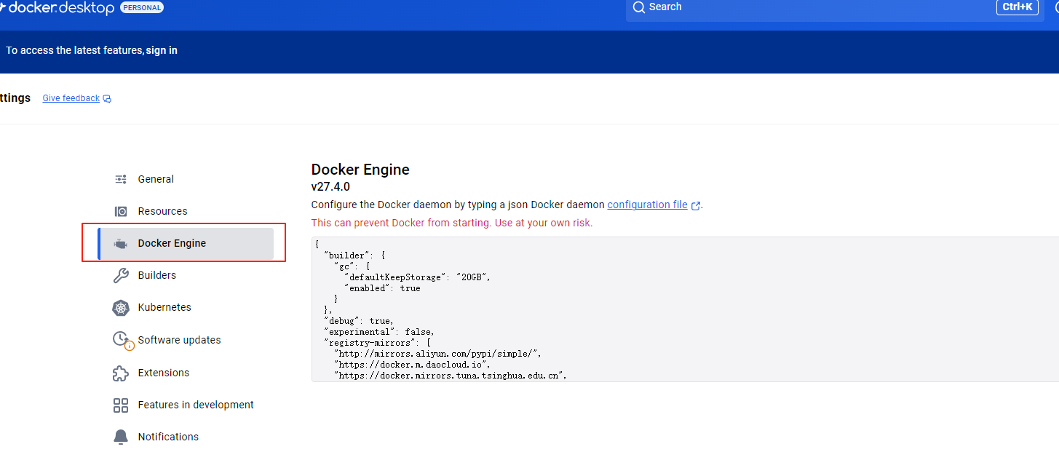Click the Extensions puzzle piece icon
1059x452 pixels.
[121, 373]
